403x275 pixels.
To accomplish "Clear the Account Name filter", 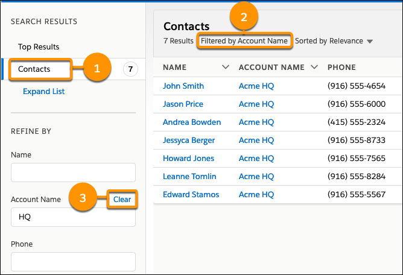I will [122, 199].
